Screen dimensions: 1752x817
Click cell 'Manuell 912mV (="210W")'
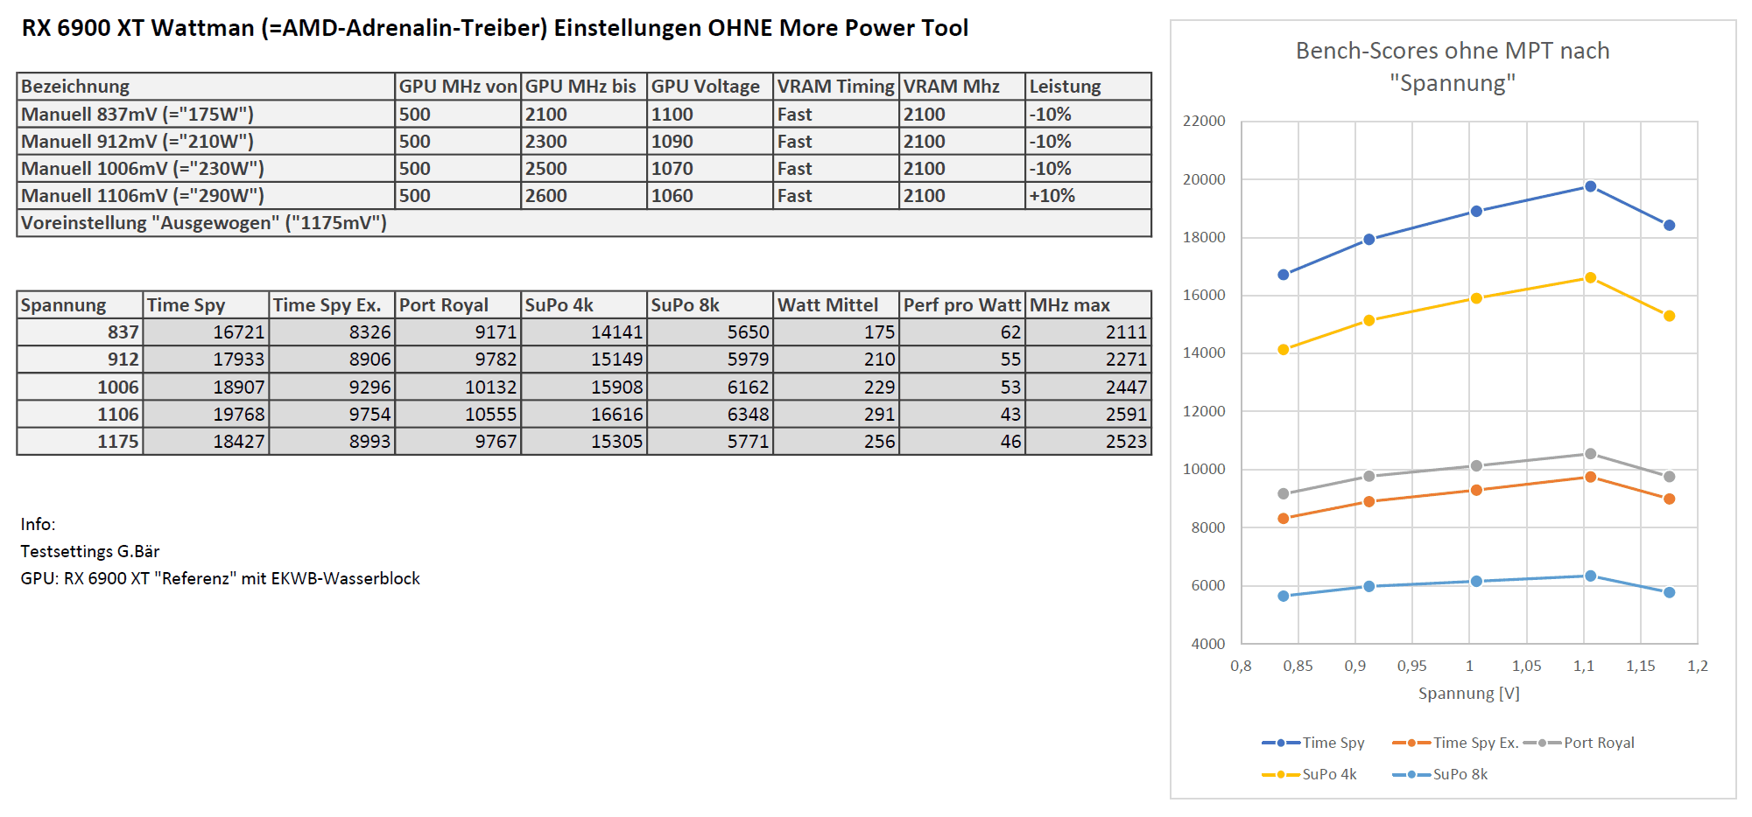tap(206, 141)
